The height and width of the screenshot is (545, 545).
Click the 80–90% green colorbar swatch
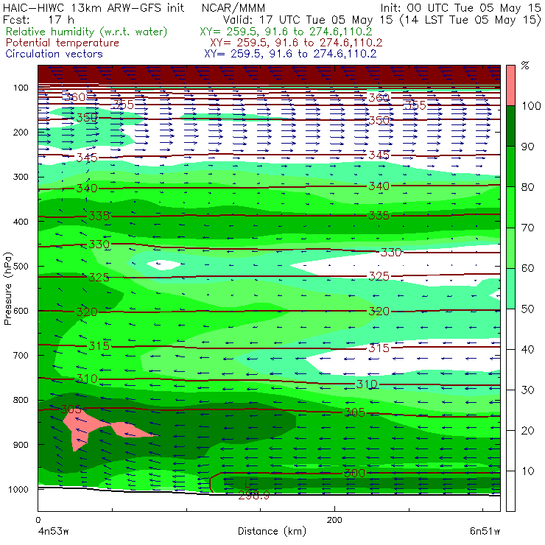click(510, 166)
